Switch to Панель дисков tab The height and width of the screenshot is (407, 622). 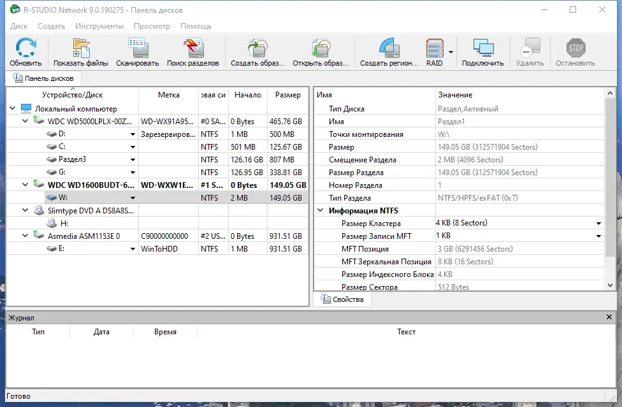pyautogui.click(x=43, y=78)
